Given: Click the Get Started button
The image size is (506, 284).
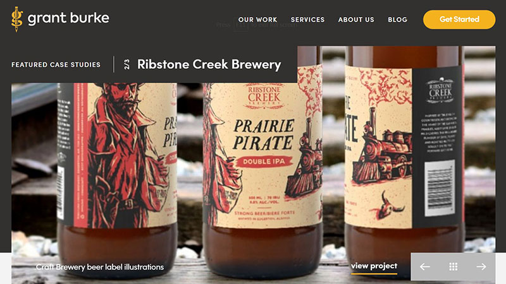Looking at the screenshot, I should [459, 20].
